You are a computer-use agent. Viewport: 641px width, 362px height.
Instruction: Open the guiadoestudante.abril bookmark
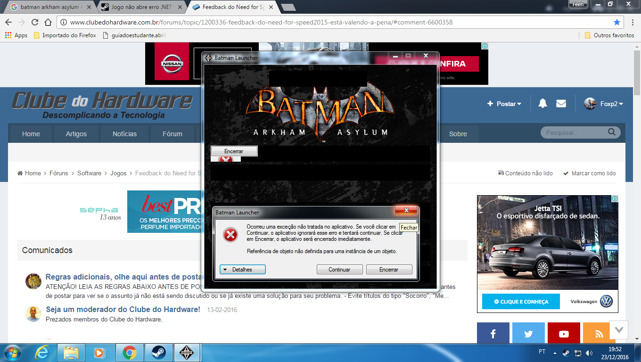click(x=134, y=35)
